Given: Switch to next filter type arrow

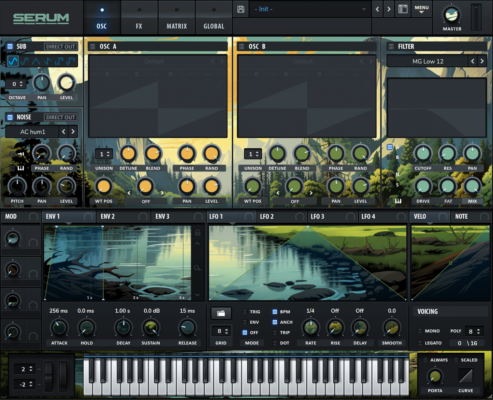Looking at the screenshot, I should (x=482, y=61).
